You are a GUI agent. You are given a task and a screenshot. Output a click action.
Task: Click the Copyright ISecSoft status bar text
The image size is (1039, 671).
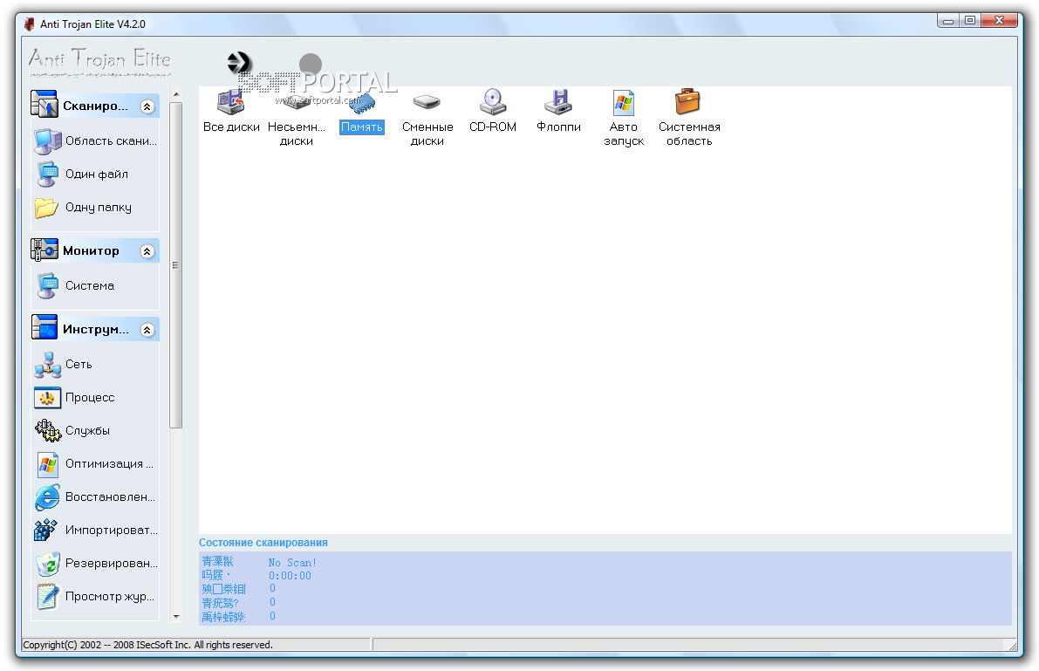point(147,645)
